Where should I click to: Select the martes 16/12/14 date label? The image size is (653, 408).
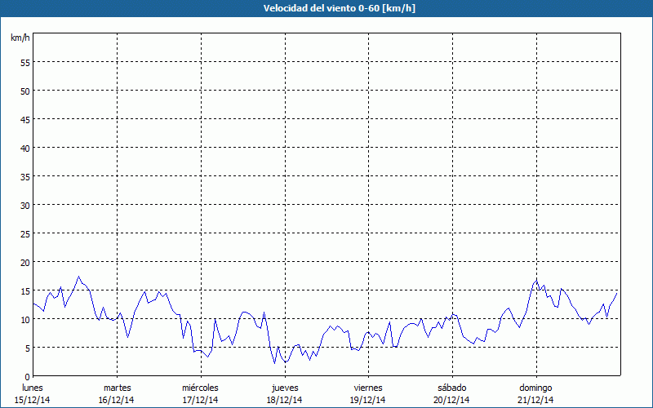point(117,393)
